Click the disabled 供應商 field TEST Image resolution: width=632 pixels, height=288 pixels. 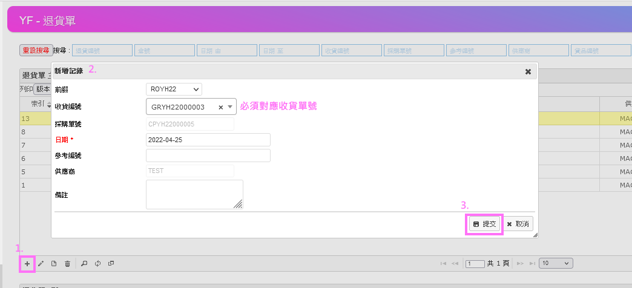[190, 171]
